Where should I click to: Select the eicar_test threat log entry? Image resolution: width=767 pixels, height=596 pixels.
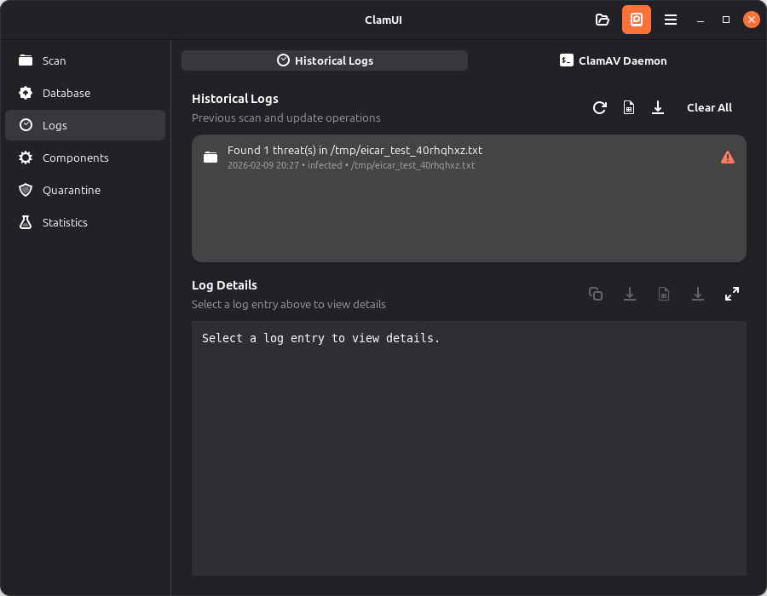point(426,157)
